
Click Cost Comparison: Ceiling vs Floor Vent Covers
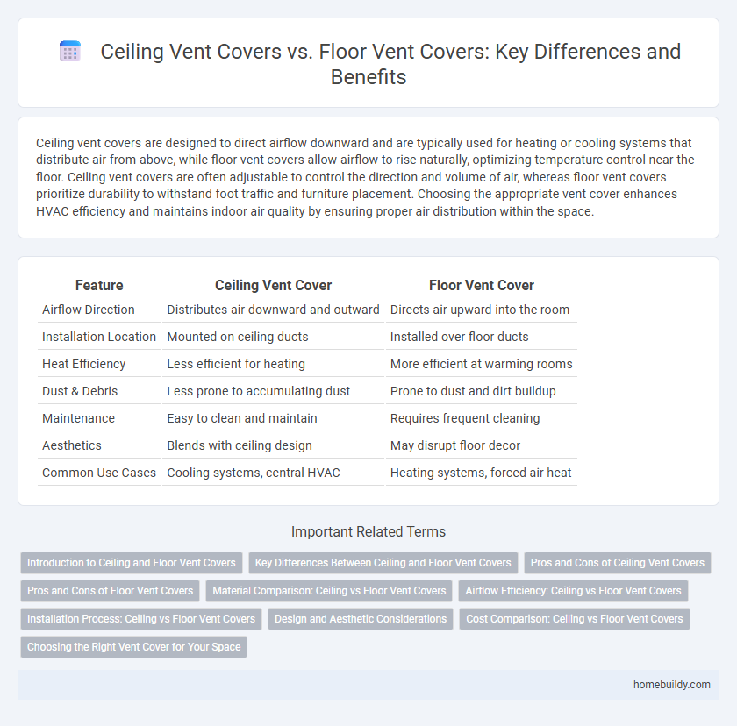pyautogui.click(x=574, y=619)
